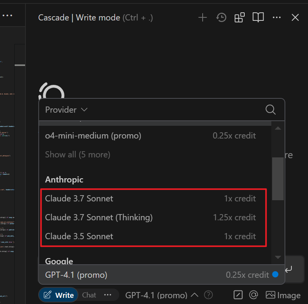Expand the Provider filter dropdown
The image size is (308, 304).
coord(66,110)
